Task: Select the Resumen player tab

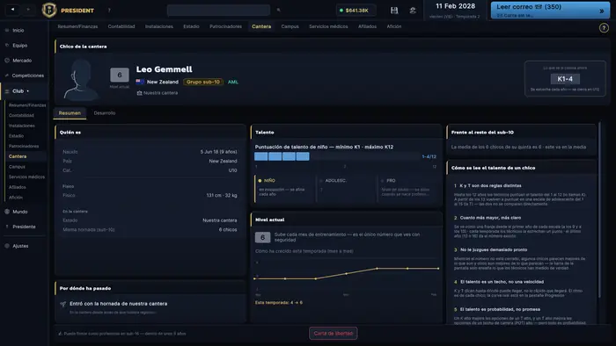Action: point(70,113)
